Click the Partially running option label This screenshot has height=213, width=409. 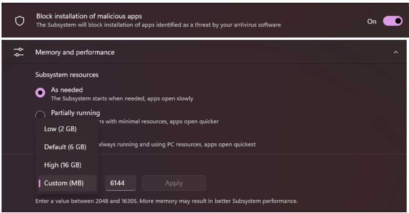(75, 113)
